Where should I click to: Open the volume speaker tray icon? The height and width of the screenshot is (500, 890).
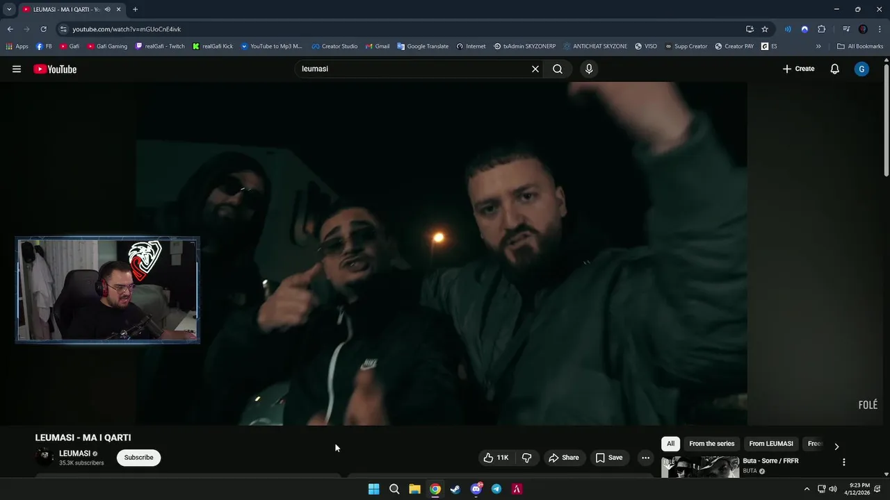coord(833,489)
